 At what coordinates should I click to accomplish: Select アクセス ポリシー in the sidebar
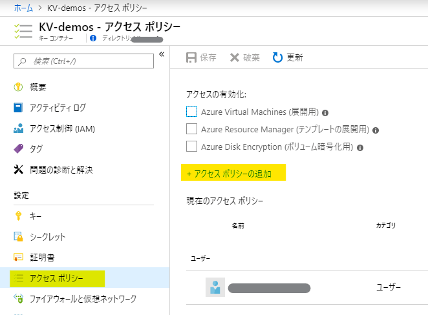(x=57, y=278)
